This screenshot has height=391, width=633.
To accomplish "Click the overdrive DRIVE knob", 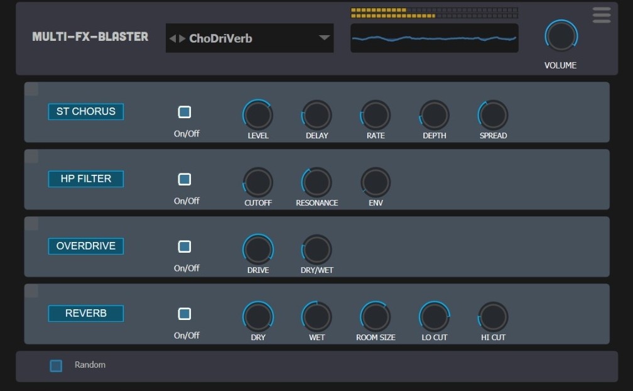I will [x=257, y=250].
